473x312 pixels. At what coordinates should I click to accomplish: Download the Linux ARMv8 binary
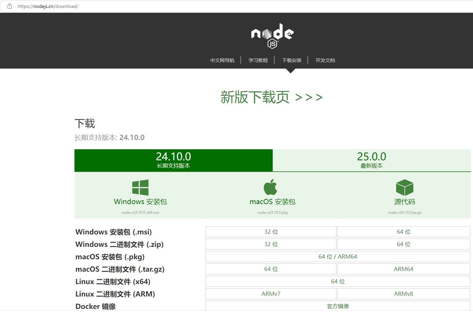(403, 293)
